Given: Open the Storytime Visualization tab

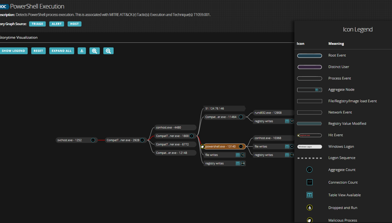Looking at the screenshot, I should pos(19,37).
